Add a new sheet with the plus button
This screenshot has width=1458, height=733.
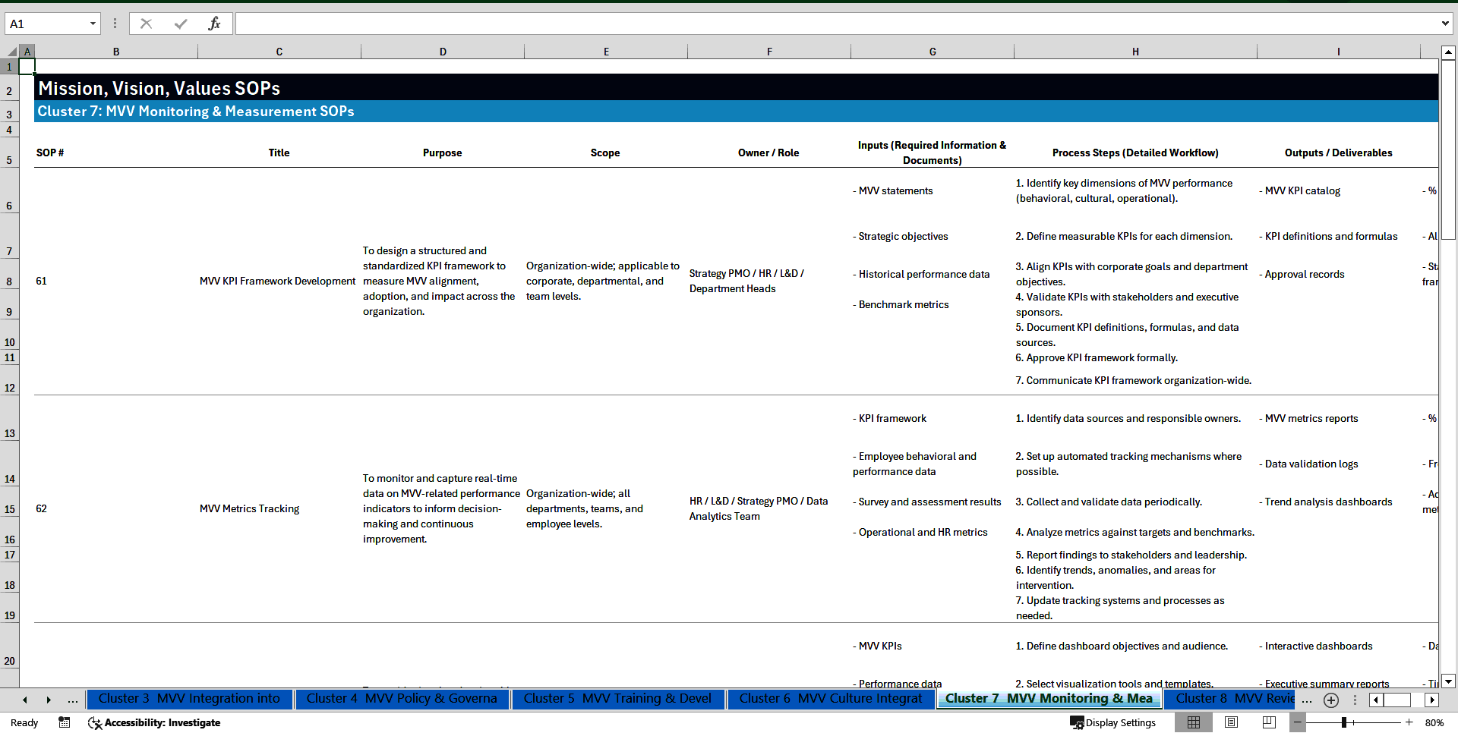(x=1330, y=700)
